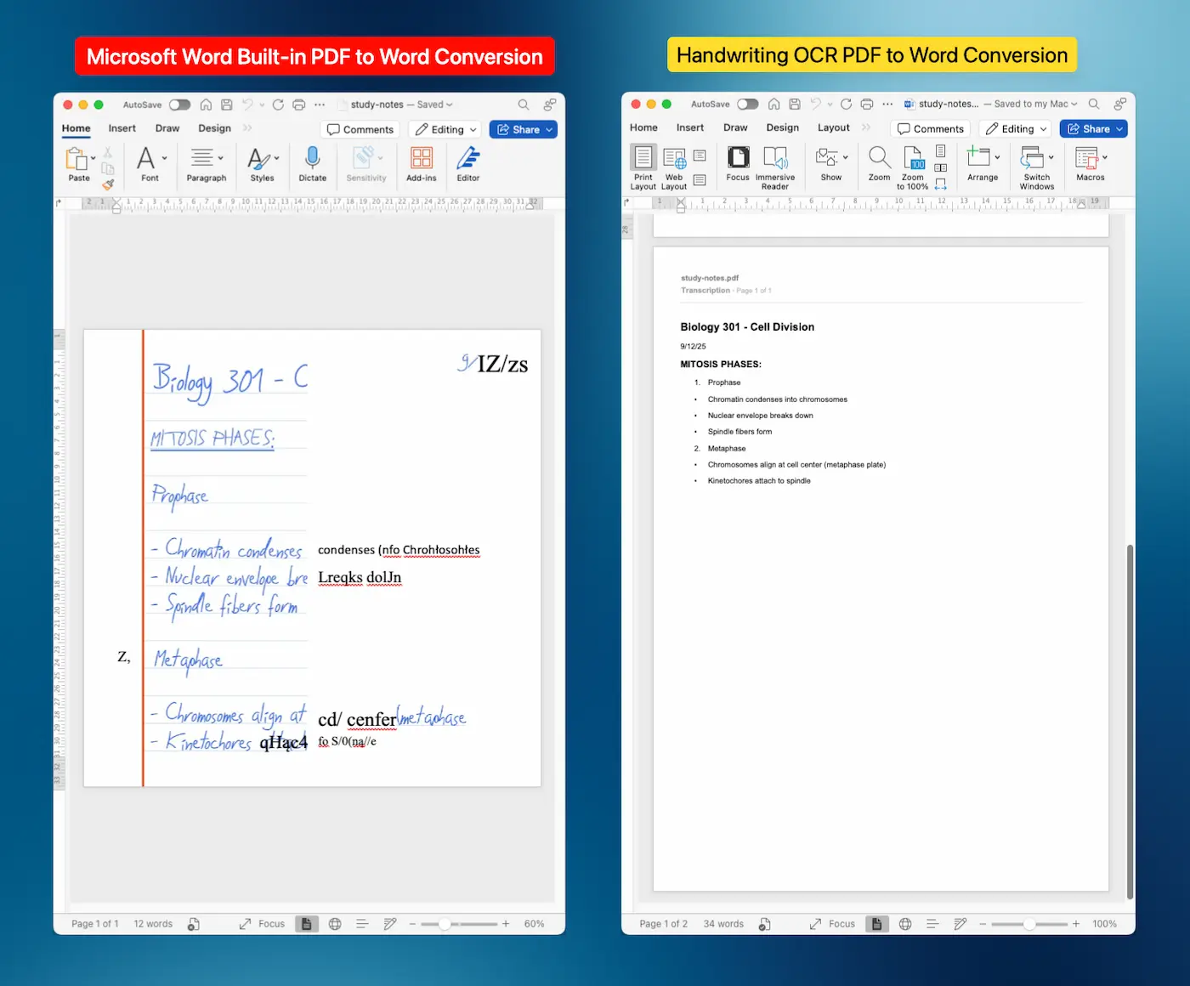Switch the right document to Web Layout
This screenshot has height=986, width=1190.
(673, 165)
